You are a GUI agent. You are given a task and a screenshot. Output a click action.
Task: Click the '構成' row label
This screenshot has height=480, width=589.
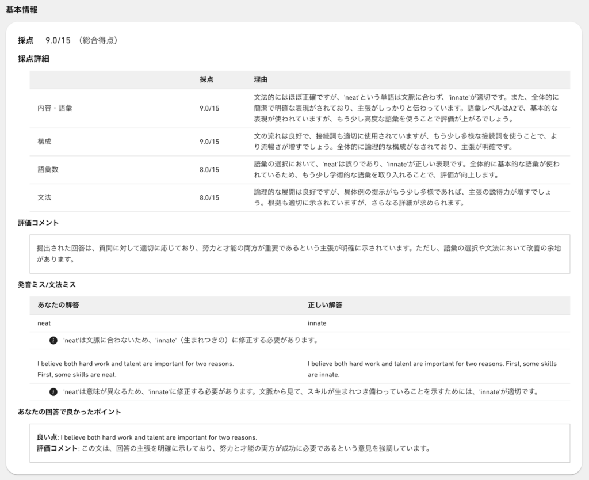pyautogui.click(x=44, y=142)
